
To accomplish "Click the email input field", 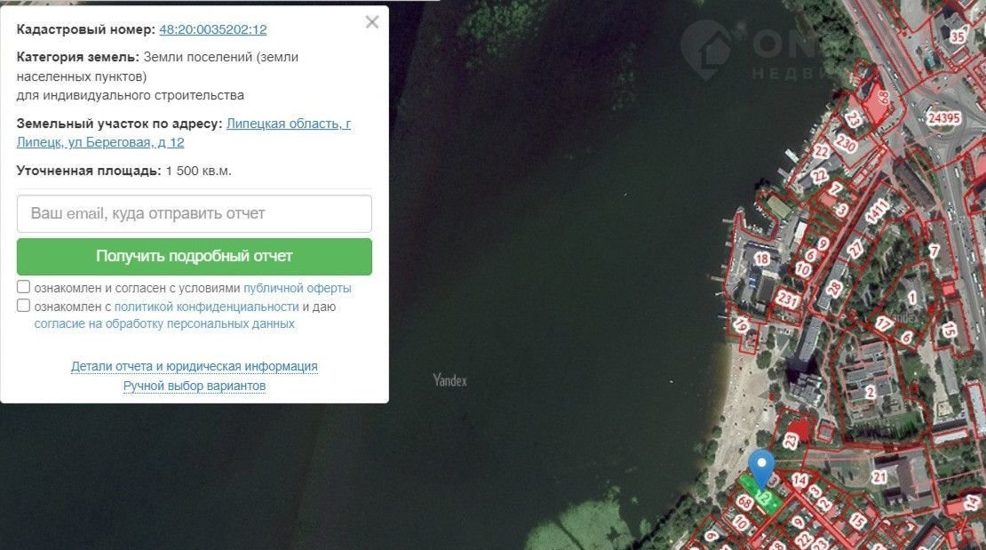I will click(194, 214).
